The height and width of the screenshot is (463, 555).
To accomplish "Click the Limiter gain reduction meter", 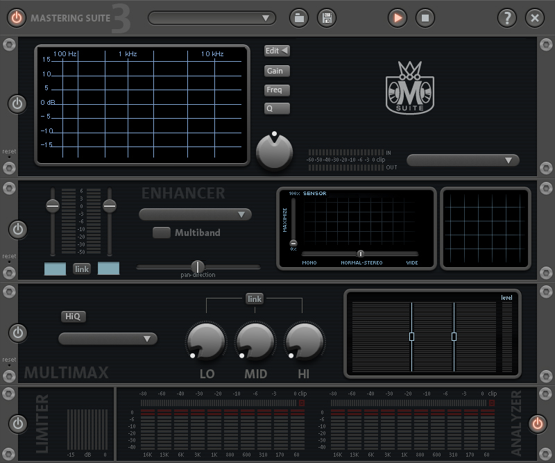I will tap(87, 430).
